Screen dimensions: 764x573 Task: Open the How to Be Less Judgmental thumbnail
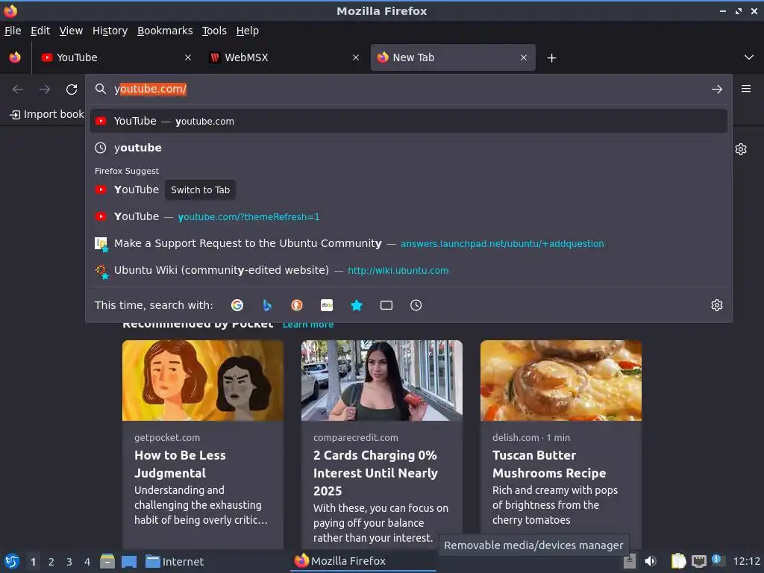tap(203, 381)
